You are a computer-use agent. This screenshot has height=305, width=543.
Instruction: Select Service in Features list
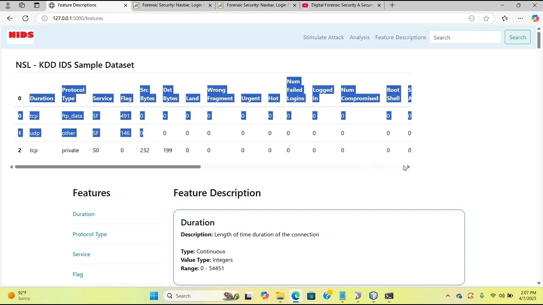pyautogui.click(x=81, y=254)
